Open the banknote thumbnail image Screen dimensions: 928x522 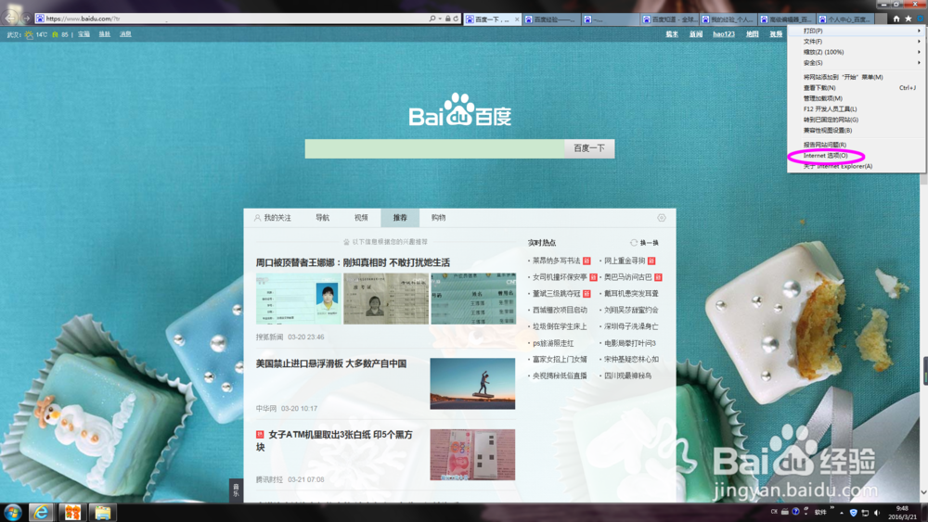click(x=472, y=454)
